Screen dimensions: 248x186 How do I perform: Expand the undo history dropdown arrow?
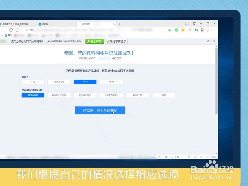tap(211, 30)
